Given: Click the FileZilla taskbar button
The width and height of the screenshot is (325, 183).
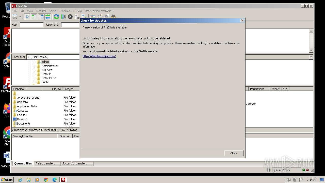Looking at the screenshot, I should click(x=63, y=180).
